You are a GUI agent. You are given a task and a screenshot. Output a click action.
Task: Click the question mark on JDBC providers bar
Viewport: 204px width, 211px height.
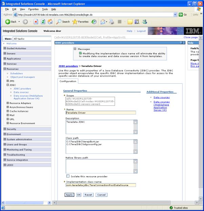181,43
